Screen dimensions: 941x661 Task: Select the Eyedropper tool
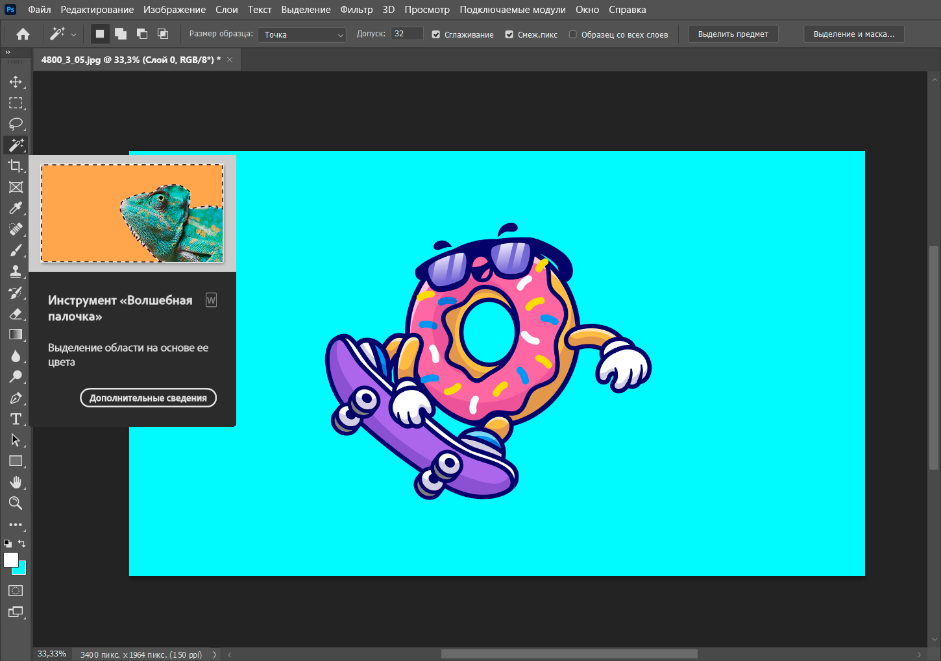point(16,208)
